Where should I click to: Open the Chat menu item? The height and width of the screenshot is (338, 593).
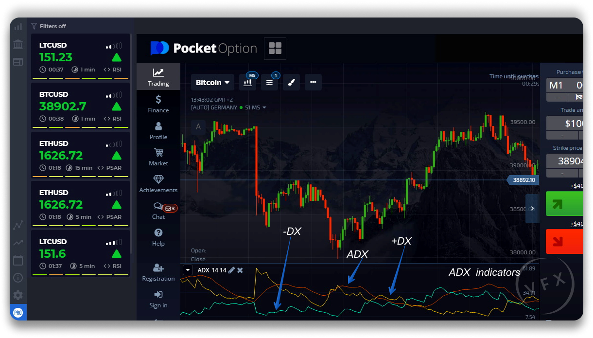coord(158,211)
